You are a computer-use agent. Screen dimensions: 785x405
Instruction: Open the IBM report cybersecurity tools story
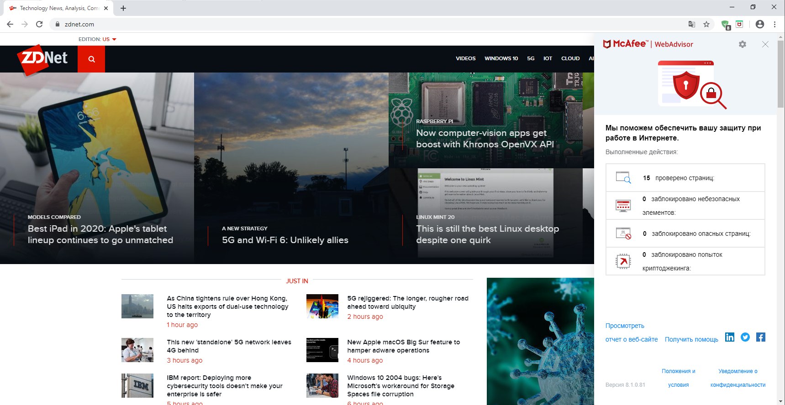coord(225,386)
